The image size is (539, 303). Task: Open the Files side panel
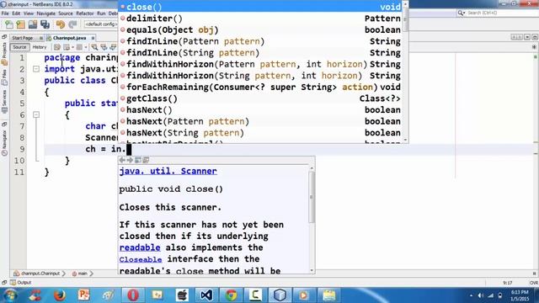[x=4, y=77]
